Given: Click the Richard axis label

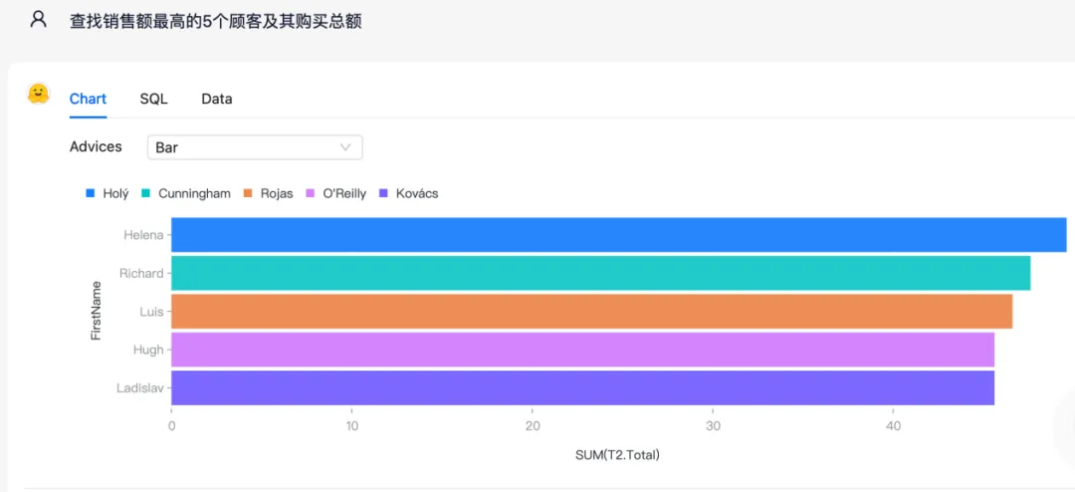Looking at the screenshot, I should coord(141,273).
